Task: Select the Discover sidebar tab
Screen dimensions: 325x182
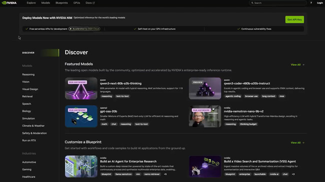Action: tap(40, 53)
